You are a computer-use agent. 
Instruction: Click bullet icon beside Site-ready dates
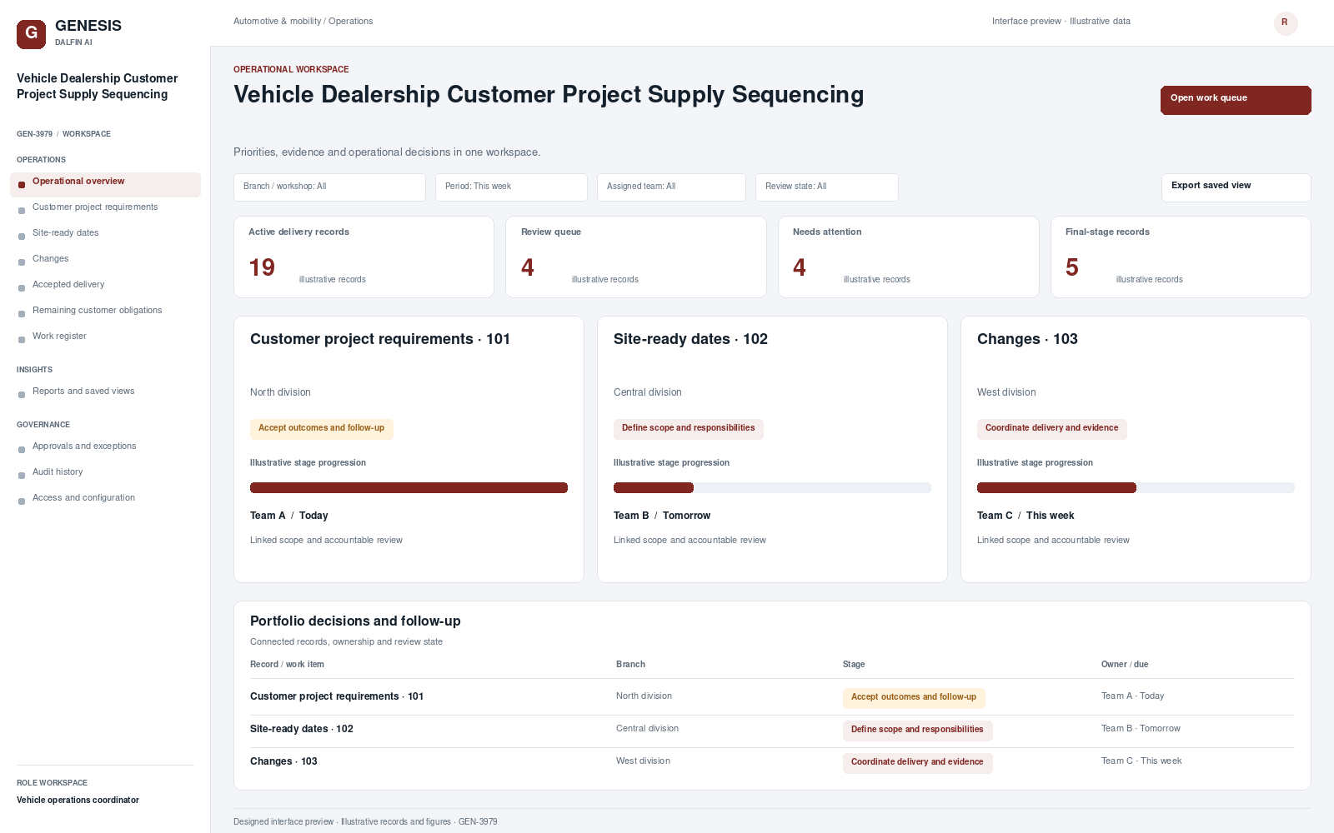pyautogui.click(x=22, y=237)
